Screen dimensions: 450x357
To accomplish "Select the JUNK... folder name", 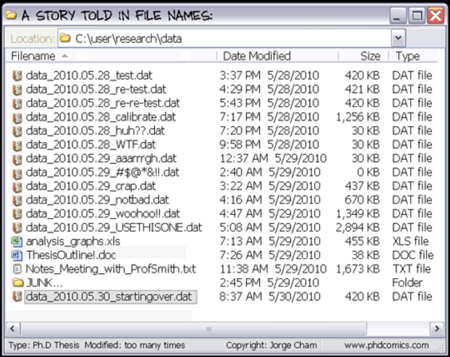I will [x=45, y=283].
